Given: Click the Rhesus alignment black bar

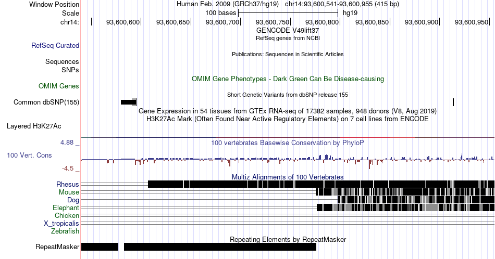Looking at the screenshot, I should pyautogui.click(x=321, y=184).
